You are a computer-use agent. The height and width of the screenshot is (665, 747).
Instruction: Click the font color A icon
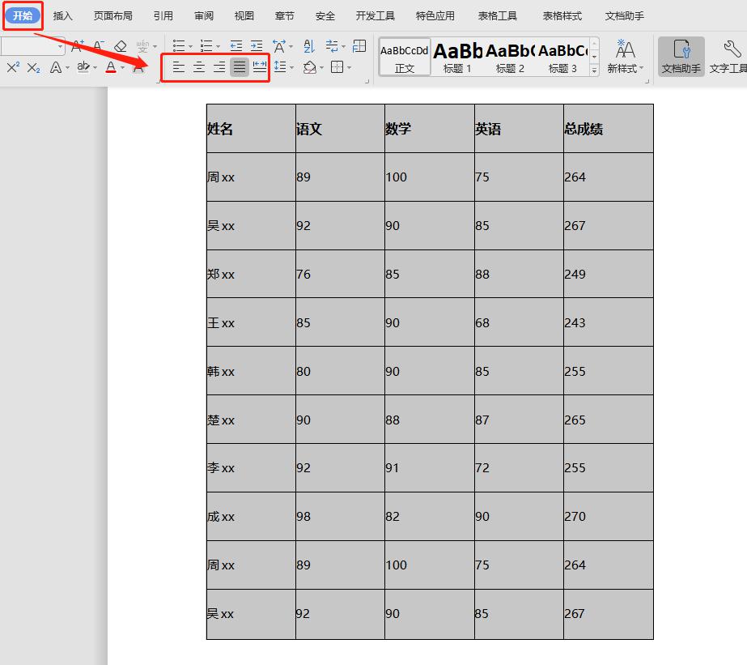click(111, 67)
